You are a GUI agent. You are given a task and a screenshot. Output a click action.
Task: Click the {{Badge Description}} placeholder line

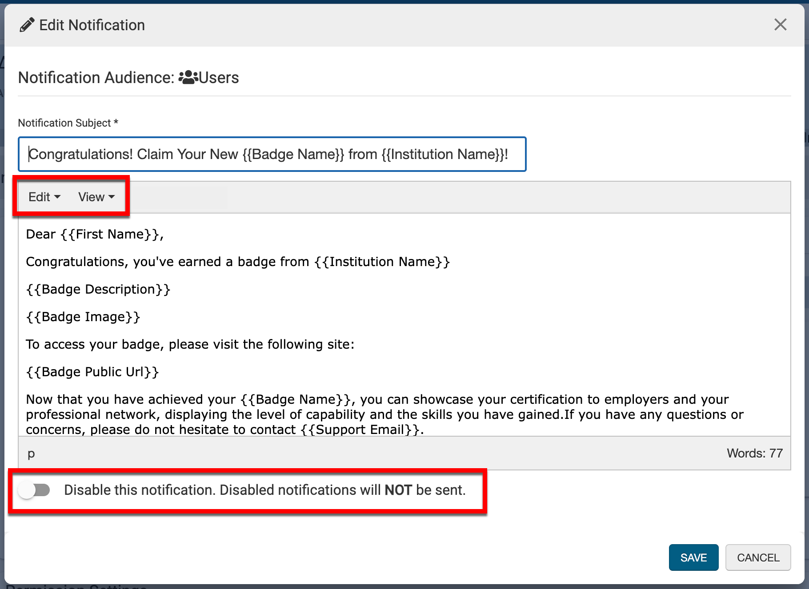[98, 289]
